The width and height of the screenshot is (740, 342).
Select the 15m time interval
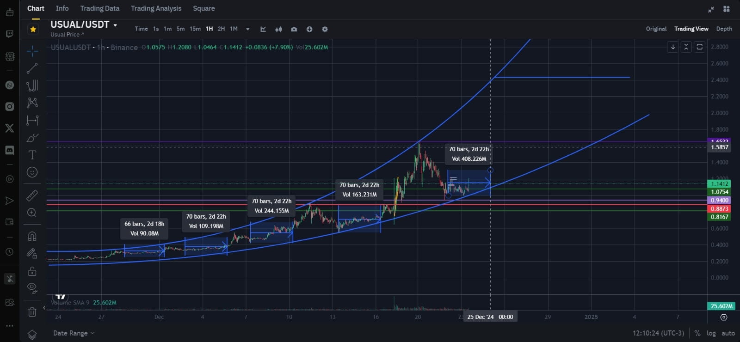pyautogui.click(x=195, y=29)
